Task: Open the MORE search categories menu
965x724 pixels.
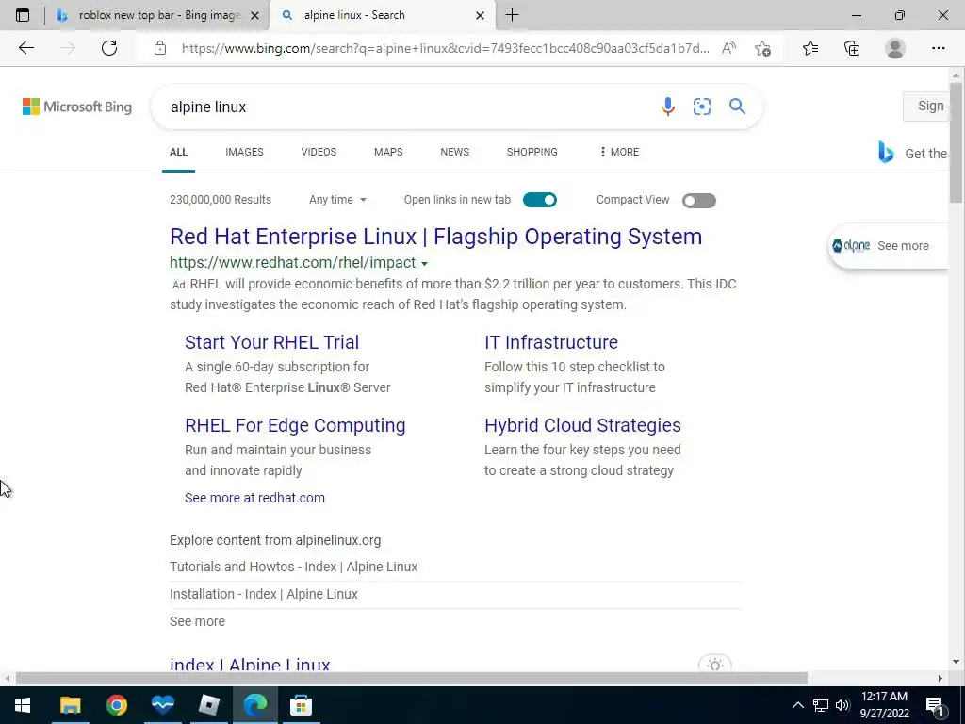Action: tap(619, 152)
